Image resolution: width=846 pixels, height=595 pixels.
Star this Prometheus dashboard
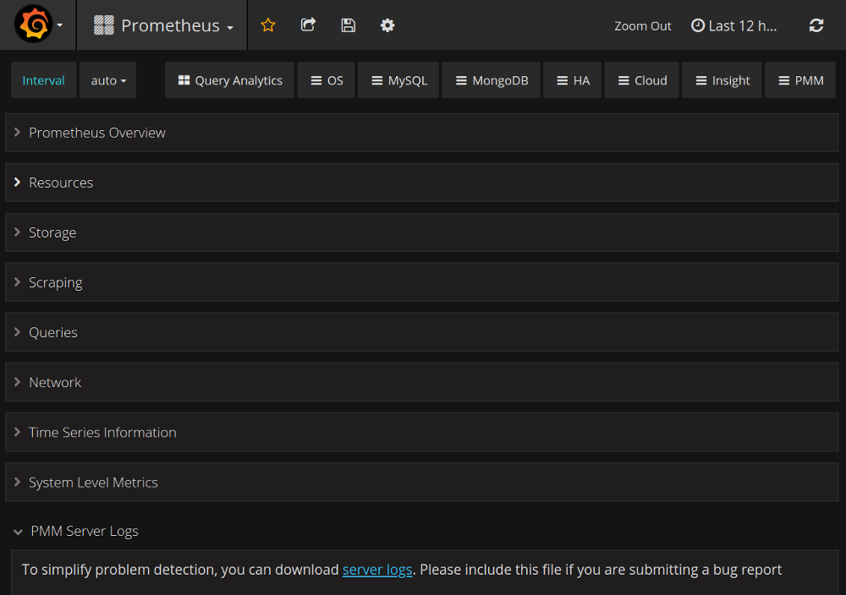(x=268, y=25)
